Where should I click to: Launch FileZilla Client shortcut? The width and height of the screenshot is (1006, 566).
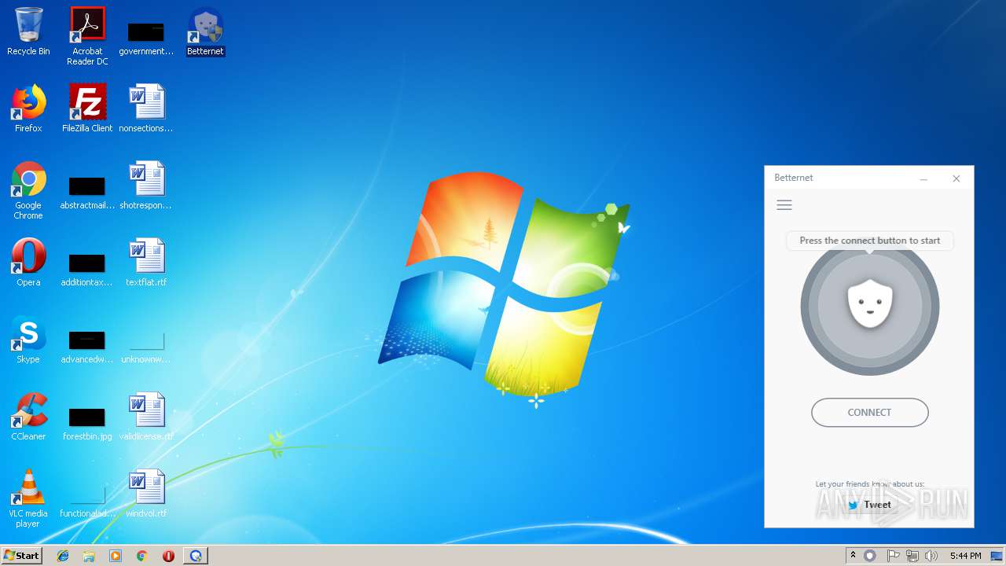[87, 108]
